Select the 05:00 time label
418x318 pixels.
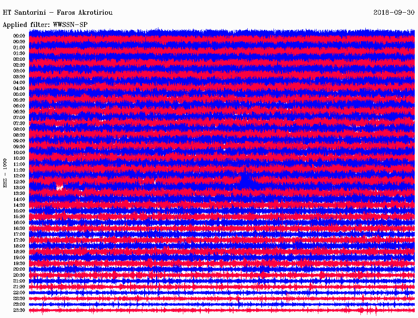[x=19, y=94]
